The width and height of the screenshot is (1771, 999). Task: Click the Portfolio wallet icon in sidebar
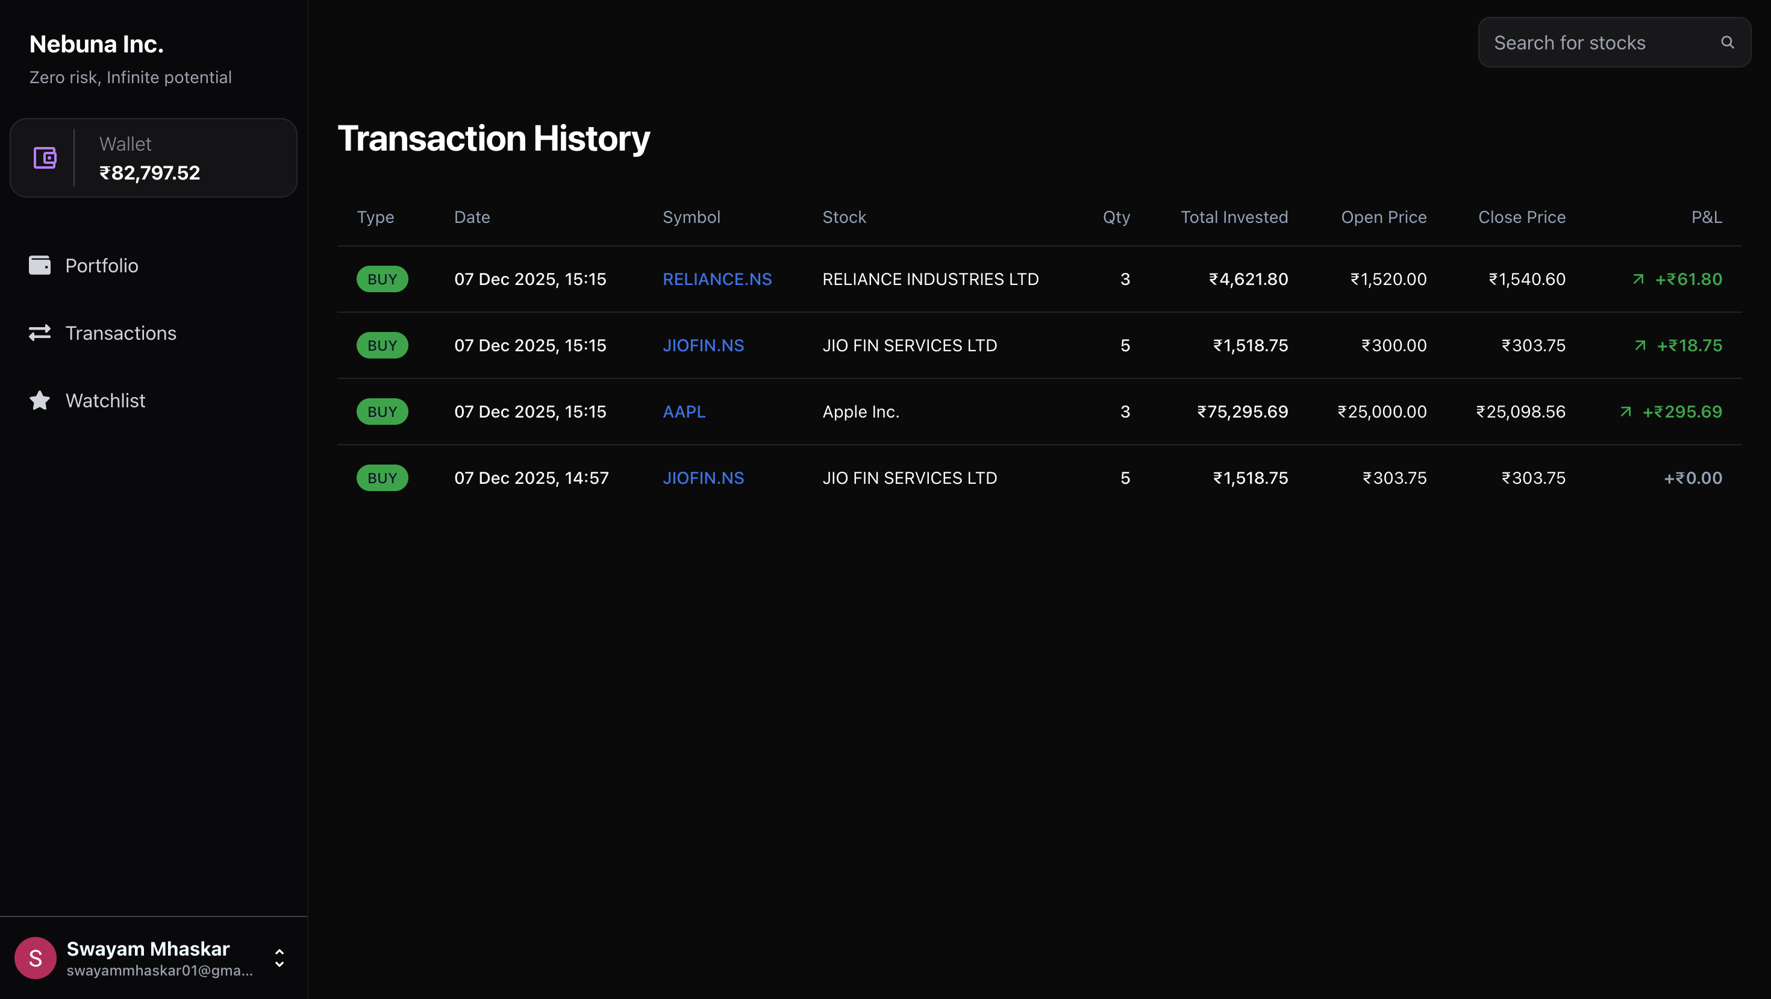40,265
